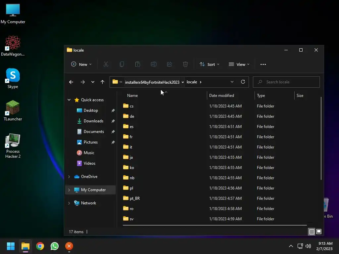Click the Search locale field
Screen dimensions: 339x254
286,82
